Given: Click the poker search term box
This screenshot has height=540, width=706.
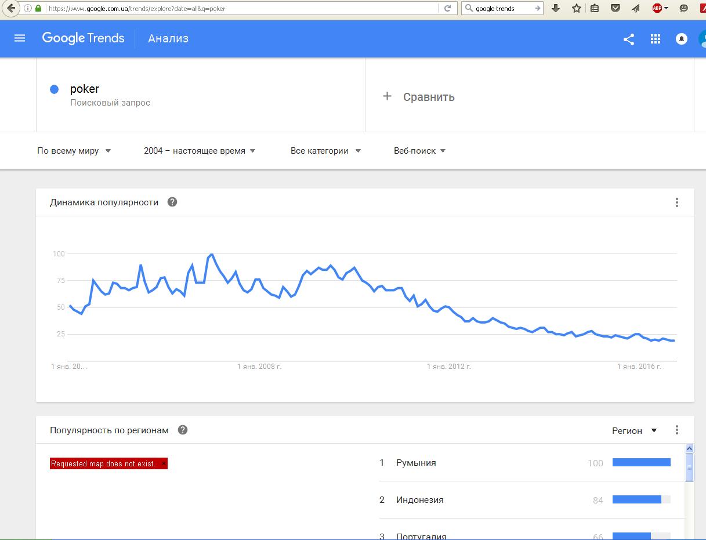Looking at the screenshot, I should pos(201,95).
